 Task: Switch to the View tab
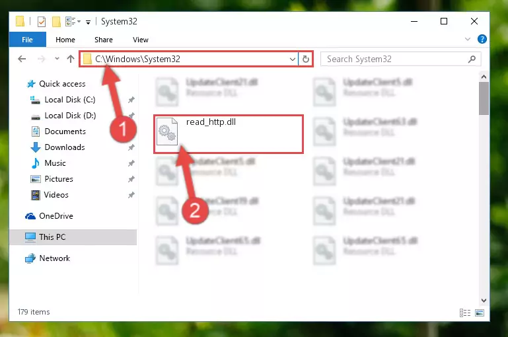pyautogui.click(x=140, y=40)
